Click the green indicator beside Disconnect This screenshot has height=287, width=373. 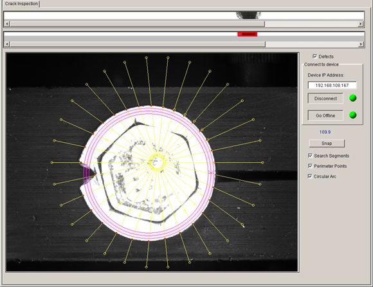353,98
